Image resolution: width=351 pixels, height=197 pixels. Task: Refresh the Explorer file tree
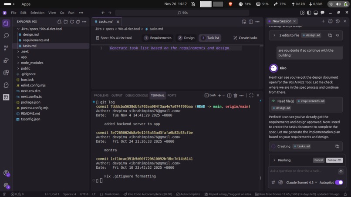(x=72, y=22)
